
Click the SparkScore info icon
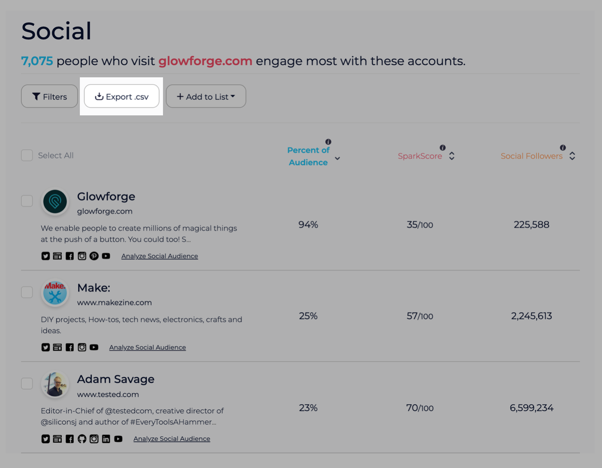[x=442, y=148]
